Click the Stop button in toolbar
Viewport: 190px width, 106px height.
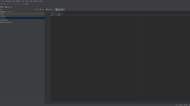tap(24, 4)
